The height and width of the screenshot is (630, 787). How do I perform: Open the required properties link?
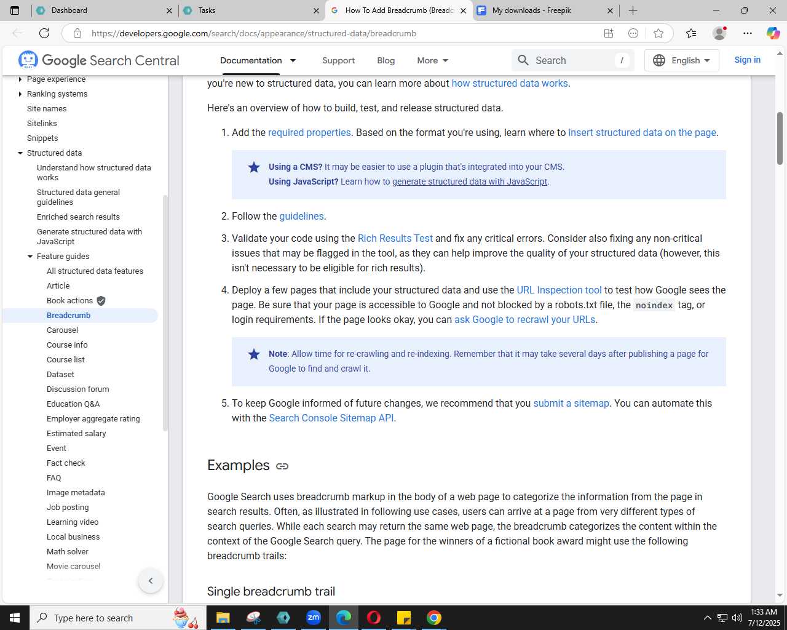[309, 132]
